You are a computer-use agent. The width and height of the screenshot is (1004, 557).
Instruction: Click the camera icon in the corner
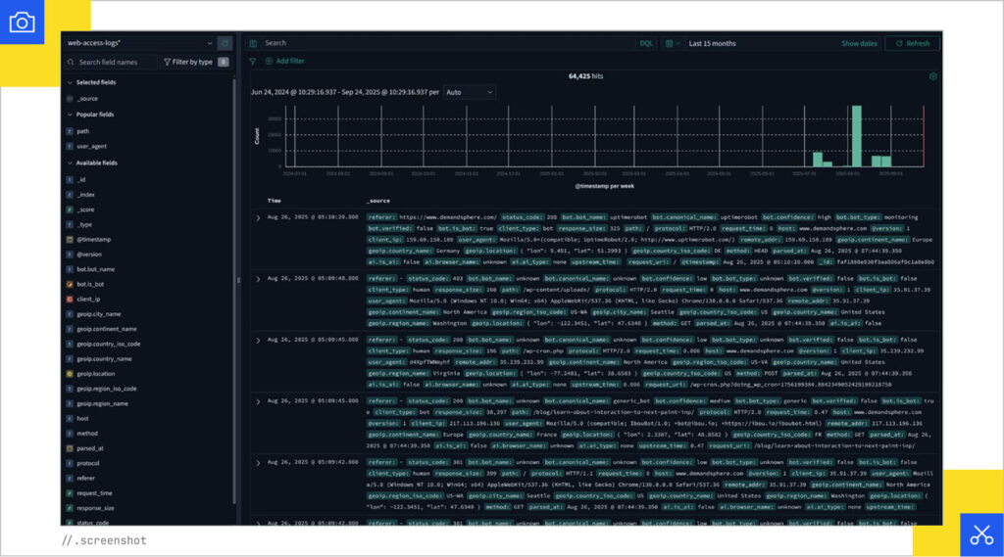click(x=22, y=23)
